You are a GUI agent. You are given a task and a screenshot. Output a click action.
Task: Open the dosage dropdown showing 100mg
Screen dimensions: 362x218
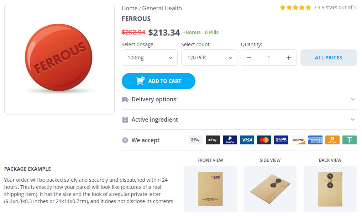[x=149, y=58]
